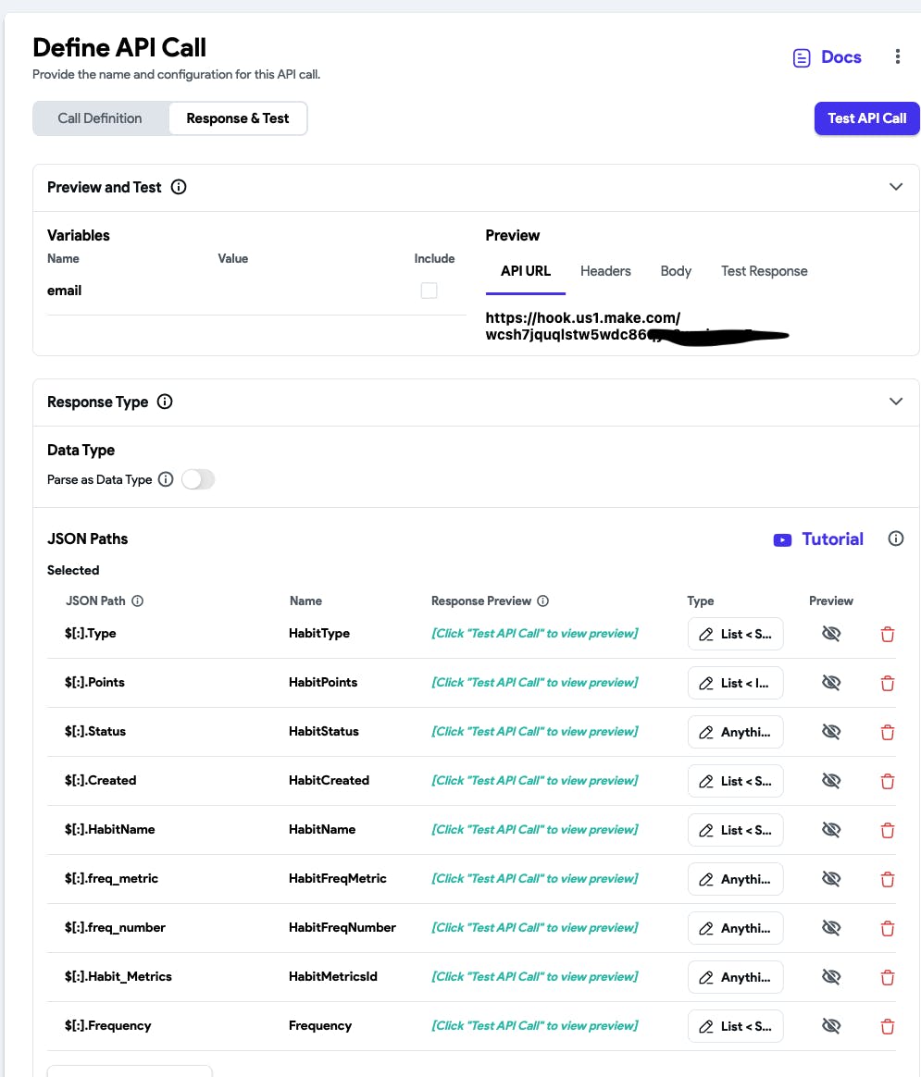Screen dimensions: 921x1077
Task: Click the Response Type info icon
Action: coord(165,402)
